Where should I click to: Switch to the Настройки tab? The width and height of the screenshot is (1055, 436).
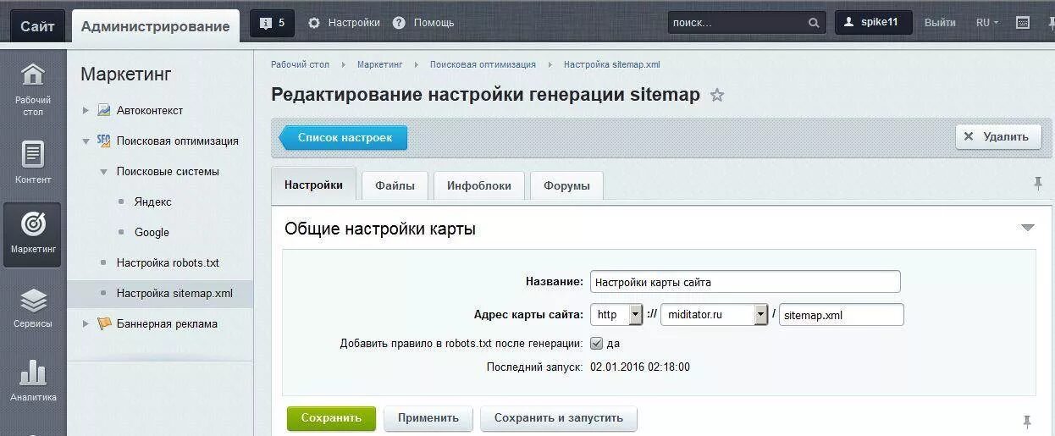point(313,185)
